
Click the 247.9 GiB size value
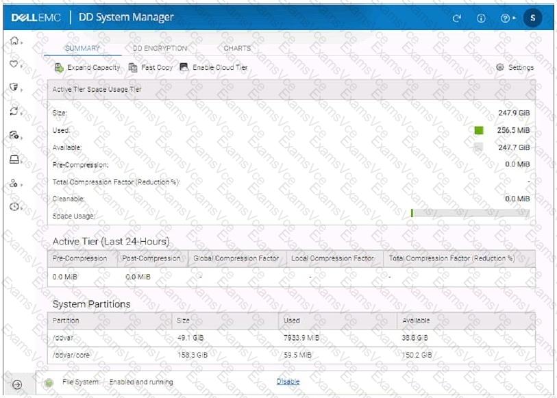pos(514,113)
